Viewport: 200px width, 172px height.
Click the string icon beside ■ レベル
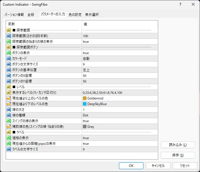click(x=9, y=87)
